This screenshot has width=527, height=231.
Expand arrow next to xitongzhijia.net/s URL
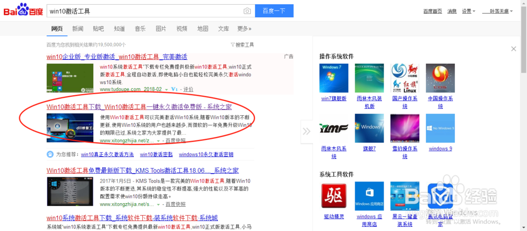pos(158,205)
